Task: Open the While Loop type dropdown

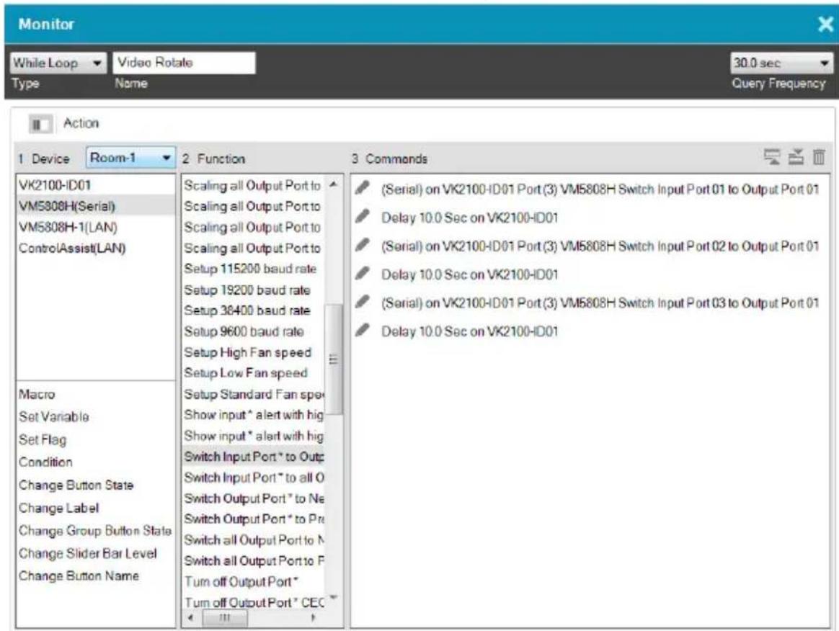Action: pyautogui.click(x=57, y=63)
